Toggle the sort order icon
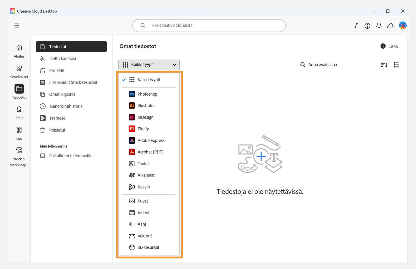This screenshot has width=416, height=269. (x=384, y=65)
